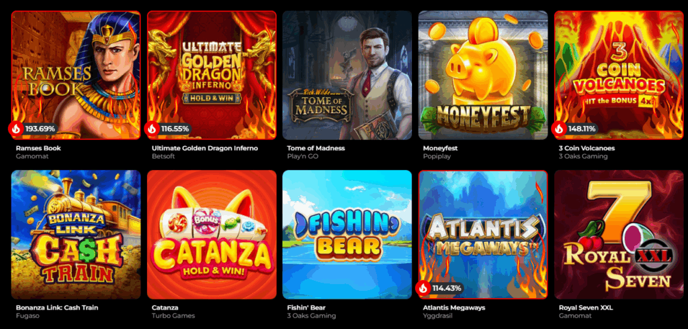Screen dimensions: 688x329
Task: Open the Moneyfest piggy bank thumbnail
Action: point(483,75)
